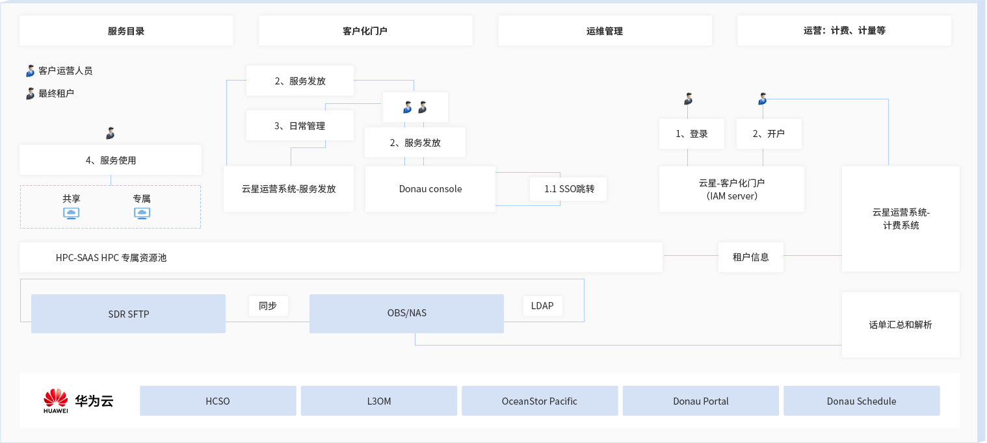Click the 华为云 text

94,401
